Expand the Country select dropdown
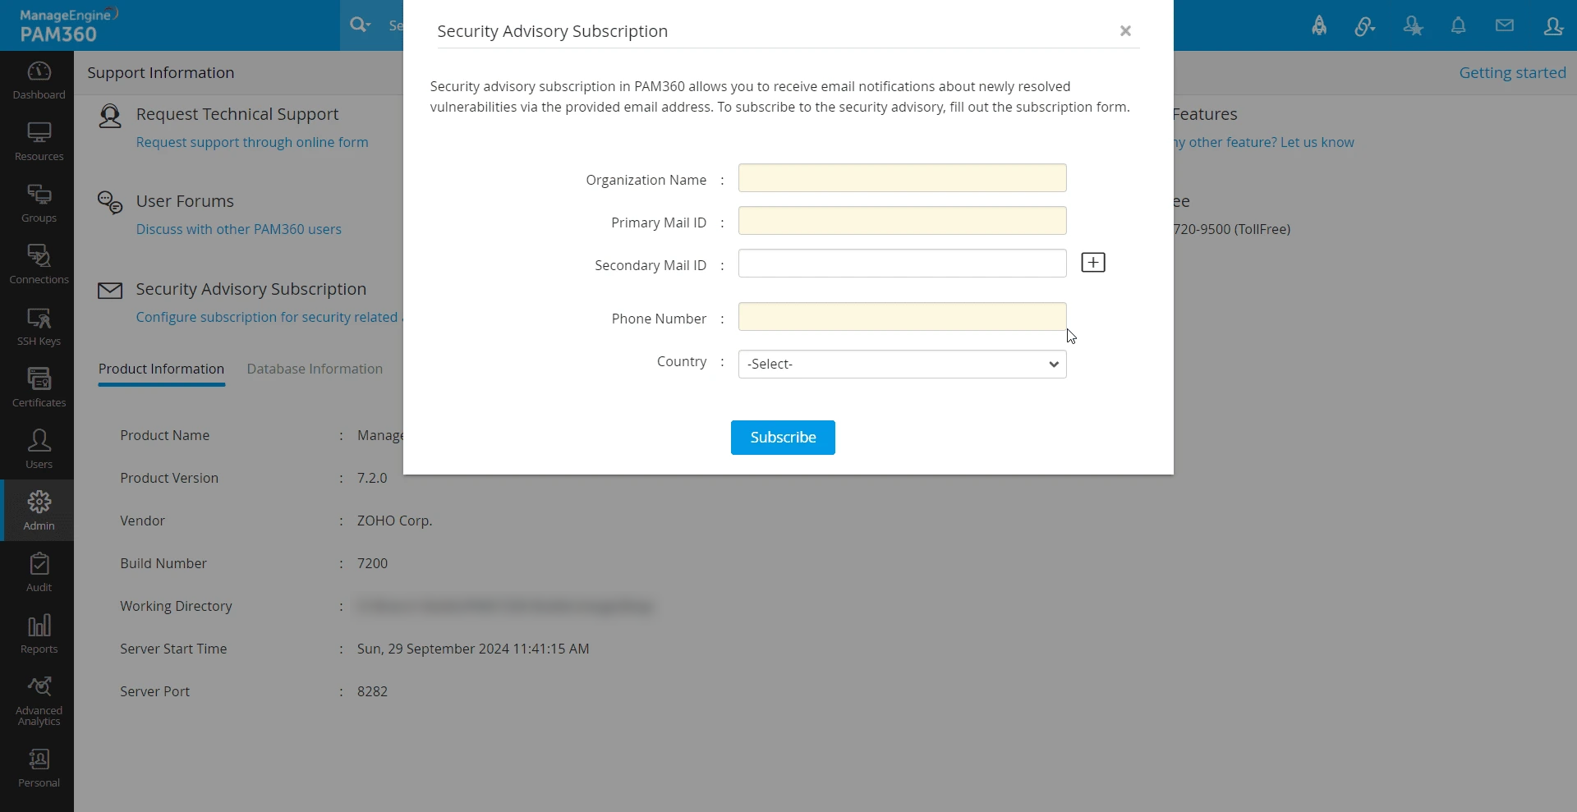Viewport: 1577px width, 812px height. pos(902,365)
